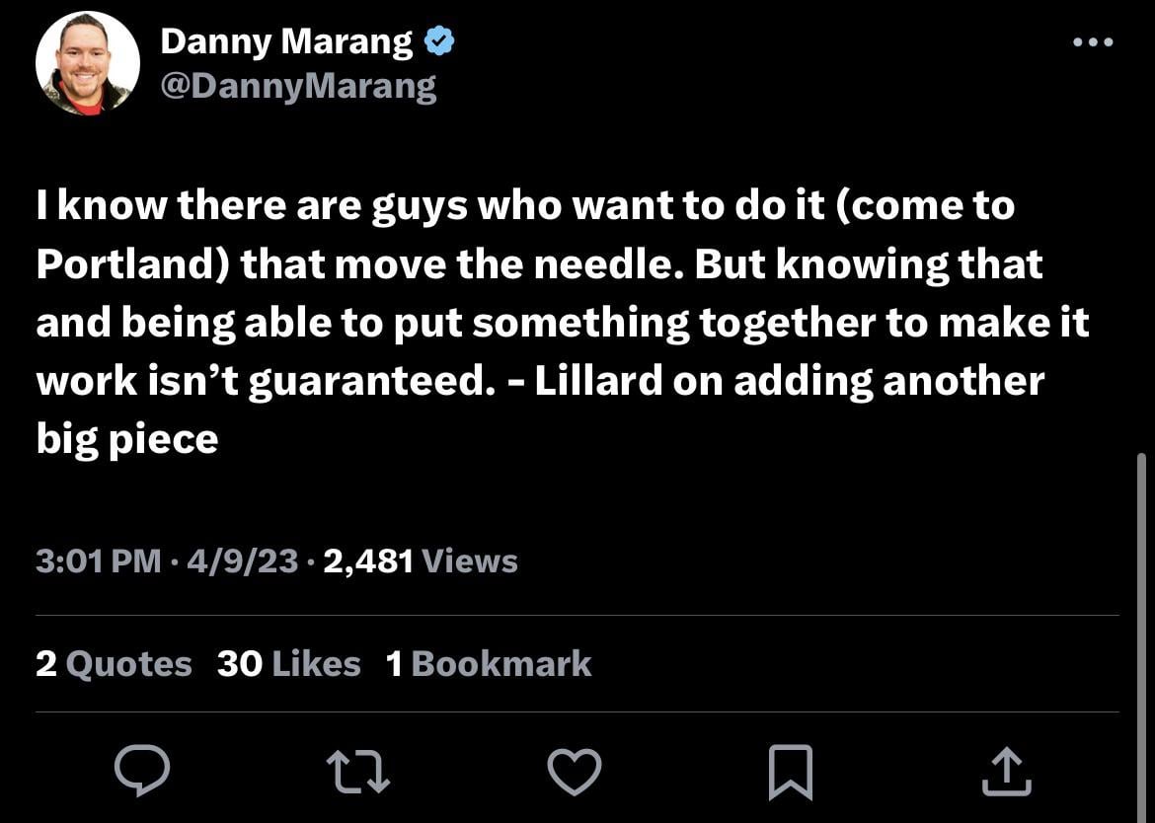Open the @DannyMarang handle link
The height and width of the screenshot is (823, 1155).
click(x=297, y=87)
